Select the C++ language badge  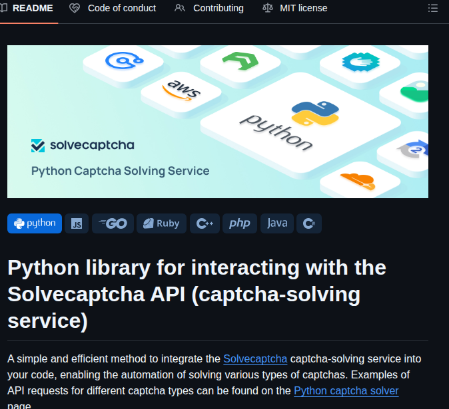pyautogui.click(x=205, y=223)
